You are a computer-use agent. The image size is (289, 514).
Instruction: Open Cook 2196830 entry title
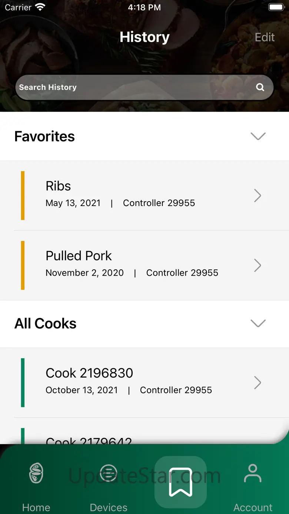pos(89,373)
